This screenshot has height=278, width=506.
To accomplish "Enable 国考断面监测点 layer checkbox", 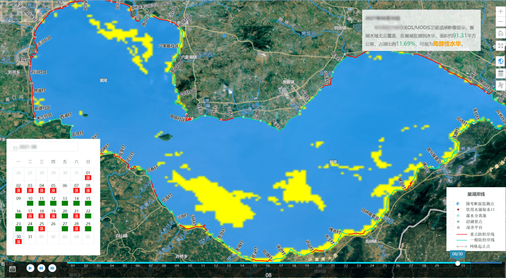I will pyautogui.click(x=452, y=204).
